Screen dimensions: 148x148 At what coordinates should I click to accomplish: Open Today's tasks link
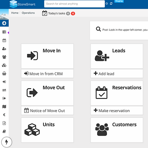click(x=57, y=13)
